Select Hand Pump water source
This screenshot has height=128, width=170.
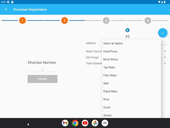coord(131,51)
